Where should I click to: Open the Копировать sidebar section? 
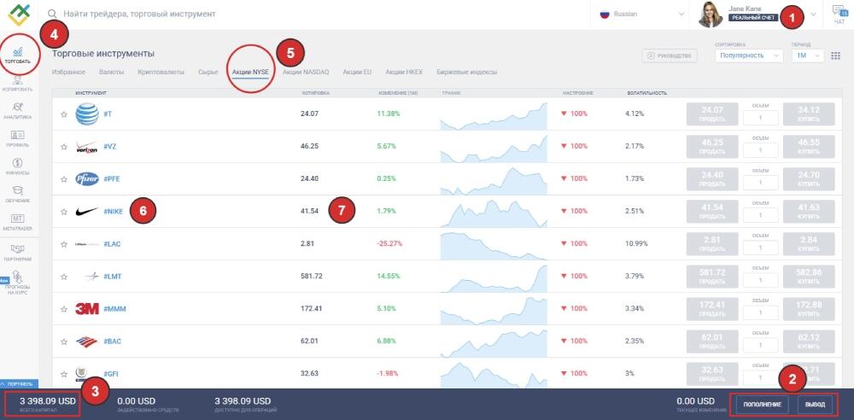click(17, 84)
